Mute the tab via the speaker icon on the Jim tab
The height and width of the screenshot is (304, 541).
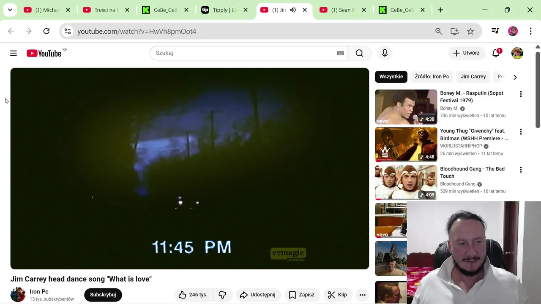293,10
